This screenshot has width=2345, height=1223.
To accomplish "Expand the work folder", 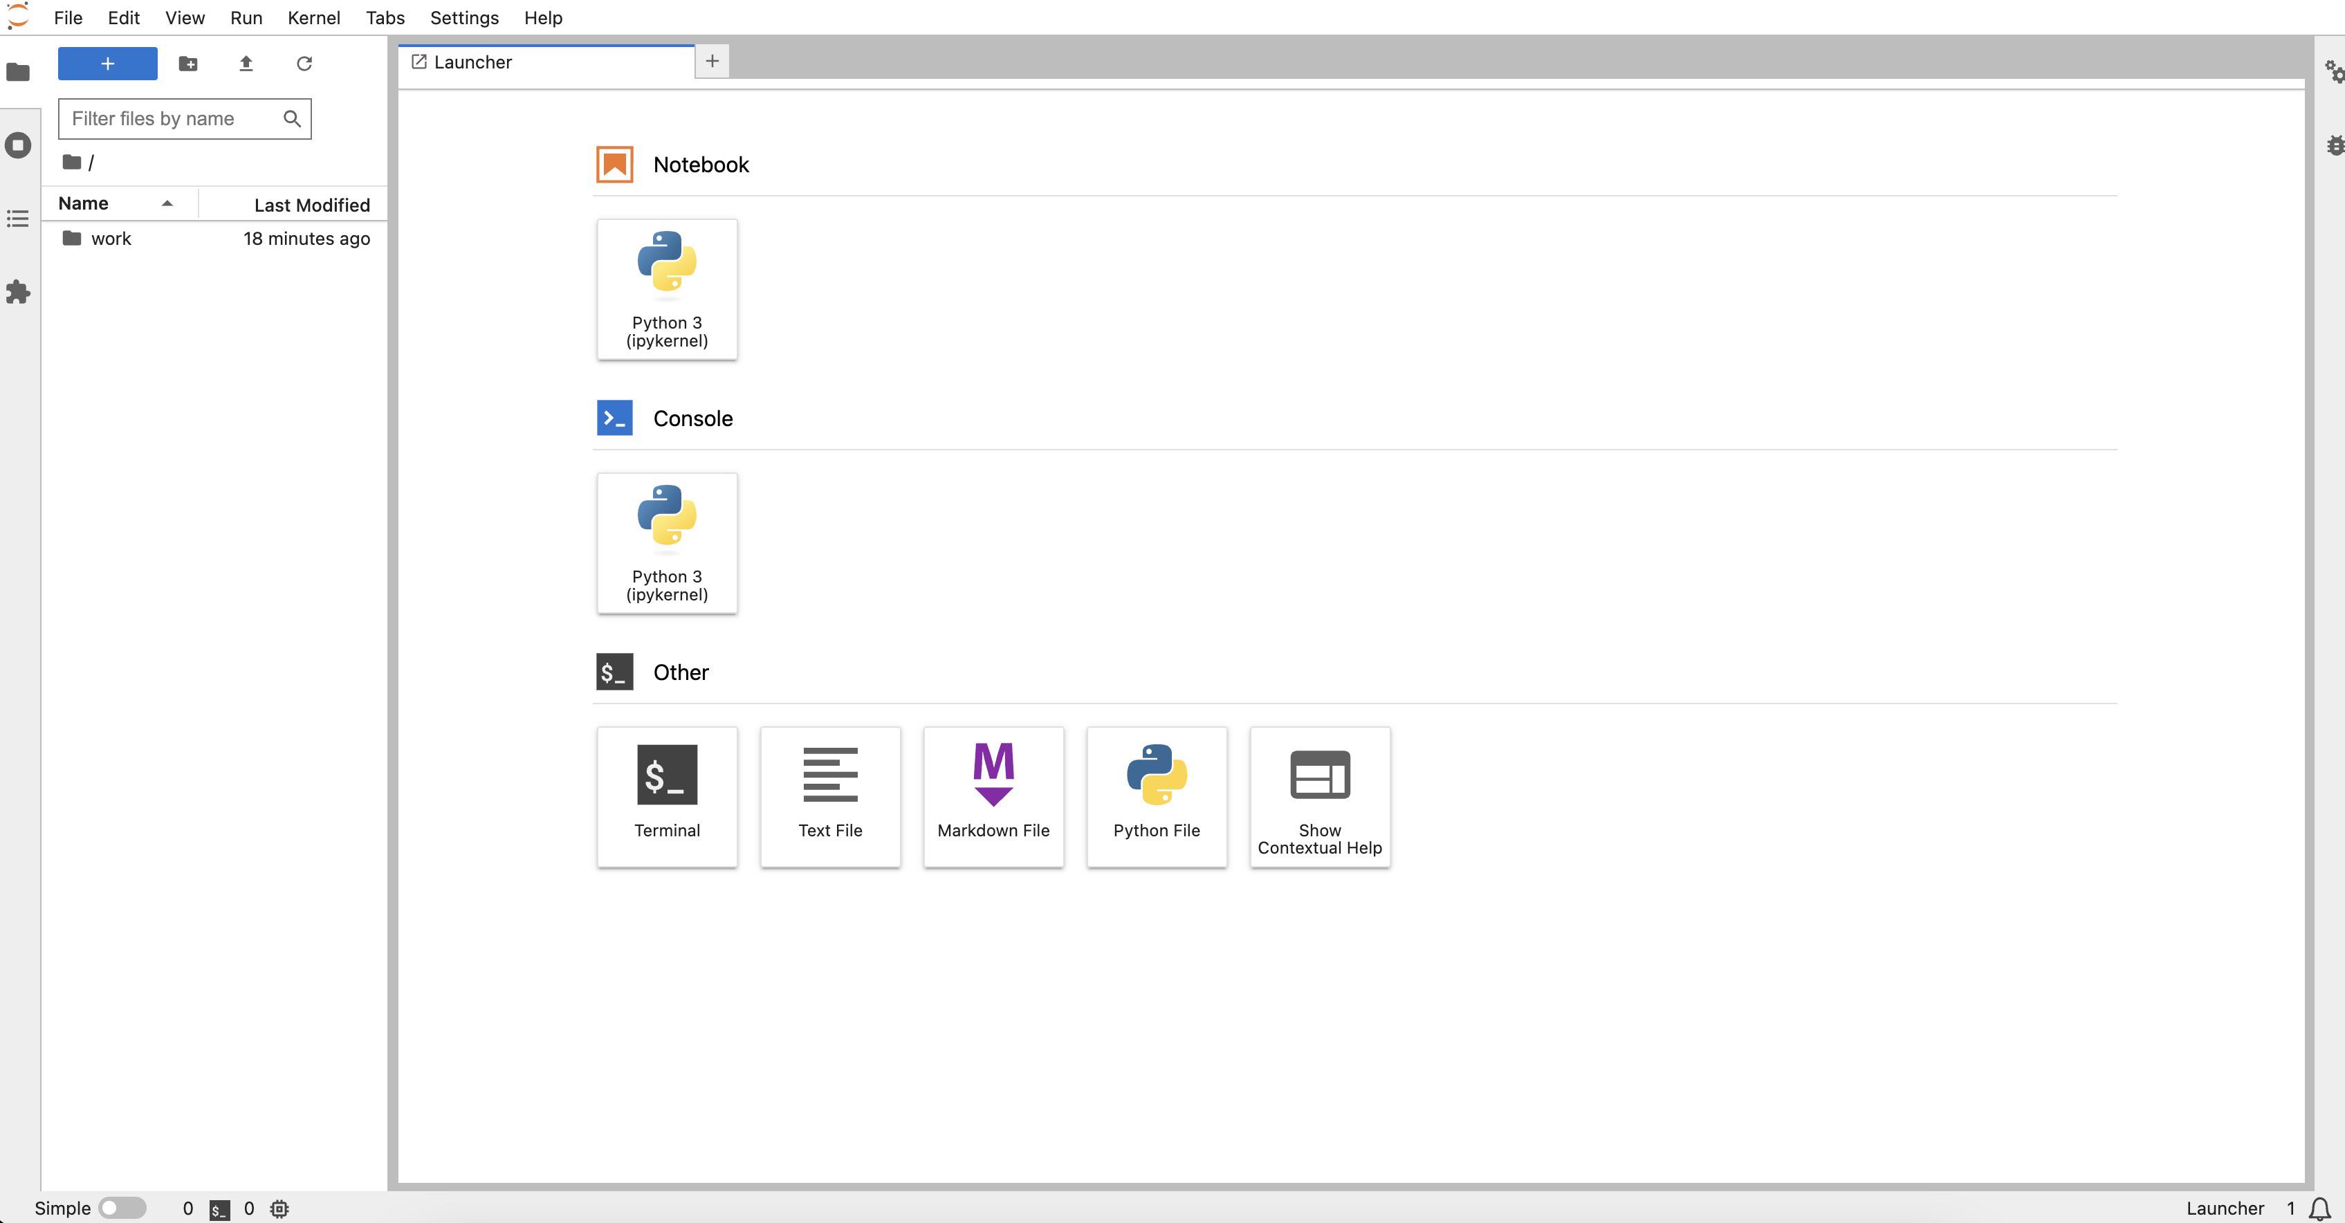I will click(x=110, y=237).
